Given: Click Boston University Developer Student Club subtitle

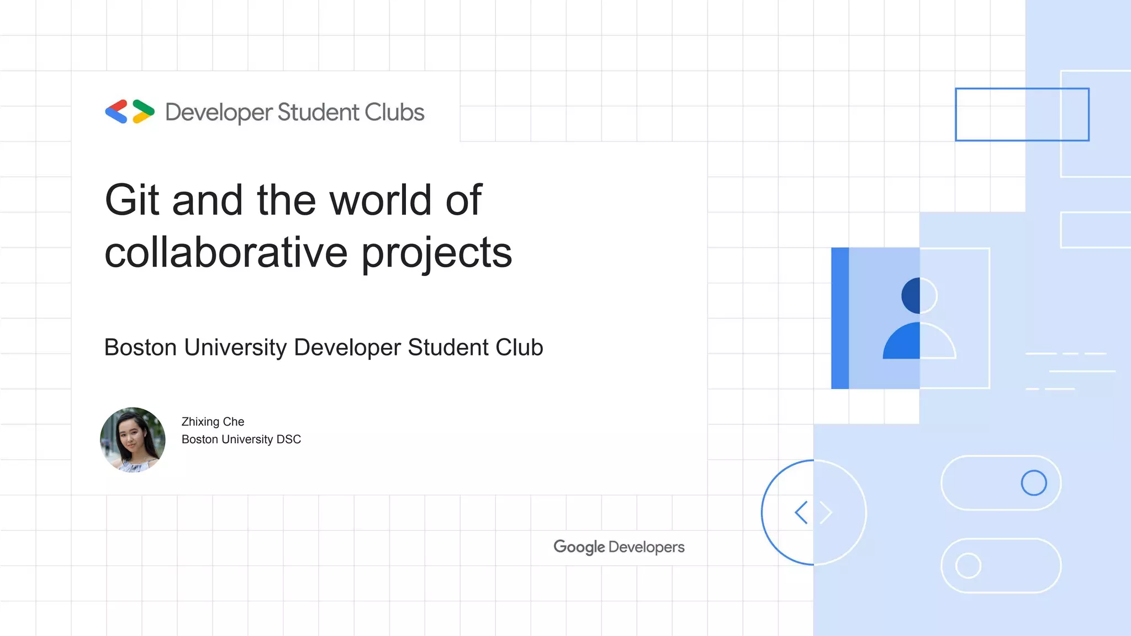Looking at the screenshot, I should (324, 347).
